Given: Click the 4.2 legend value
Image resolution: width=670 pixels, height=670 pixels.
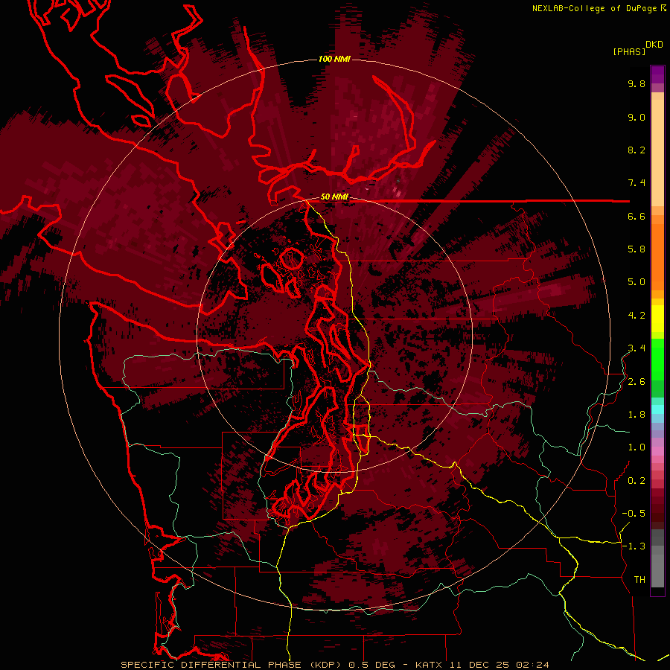Looking at the screenshot, I should 636,316.
